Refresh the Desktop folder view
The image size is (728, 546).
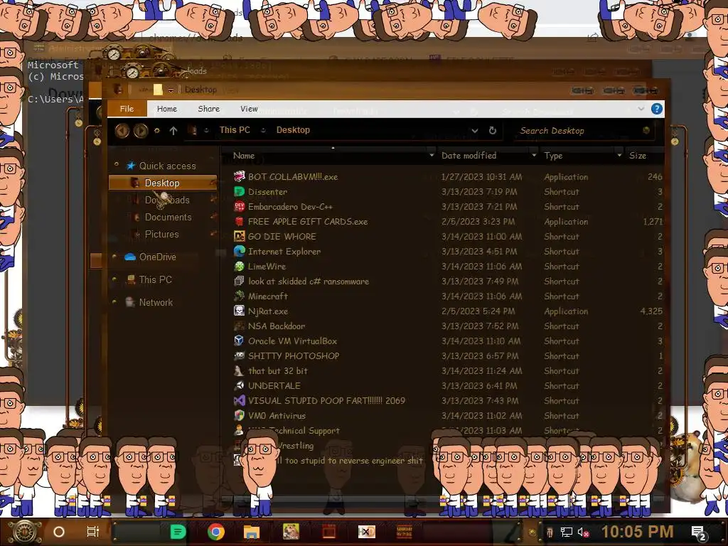[x=493, y=131]
